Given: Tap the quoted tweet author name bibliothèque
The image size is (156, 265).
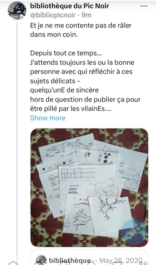Looking at the screenshot, I should (x=70, y=260).
